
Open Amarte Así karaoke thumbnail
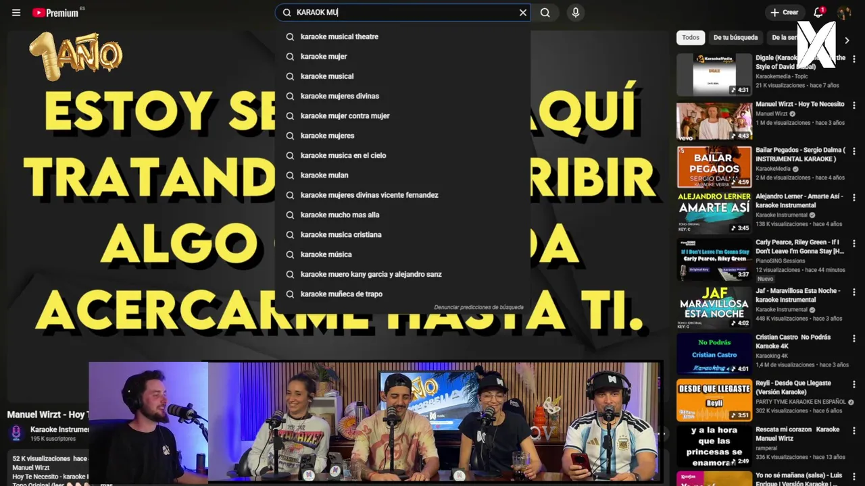[x=714, y=213]
